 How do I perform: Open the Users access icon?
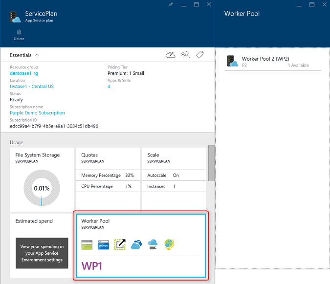point(185,55)
